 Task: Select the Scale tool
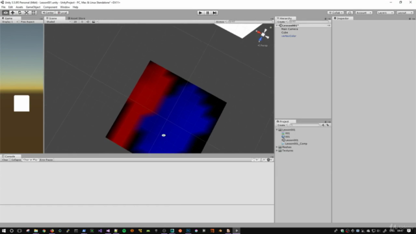27,13
